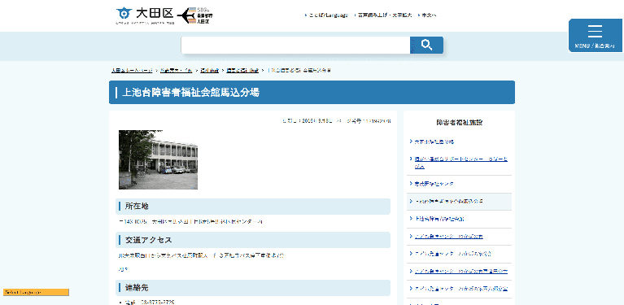Image resolution: width=624 pixels, height=305 pixels.
Task: Click inside the site search field
Action: pos(295,45)
